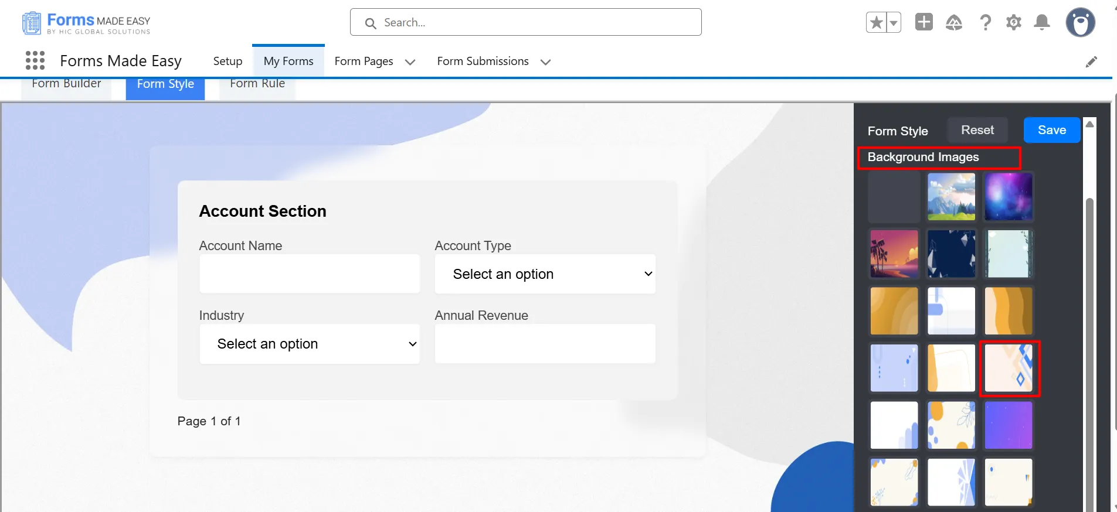The width and height of the screenshot is (1117, 512).
Task: Reset the form style
Action: [977, 130]
